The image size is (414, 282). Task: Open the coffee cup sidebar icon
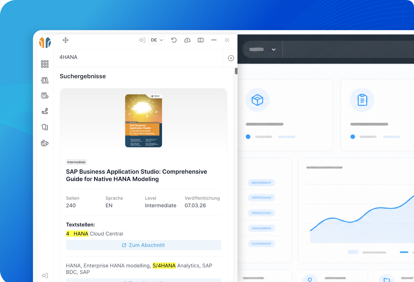point(45,143)
